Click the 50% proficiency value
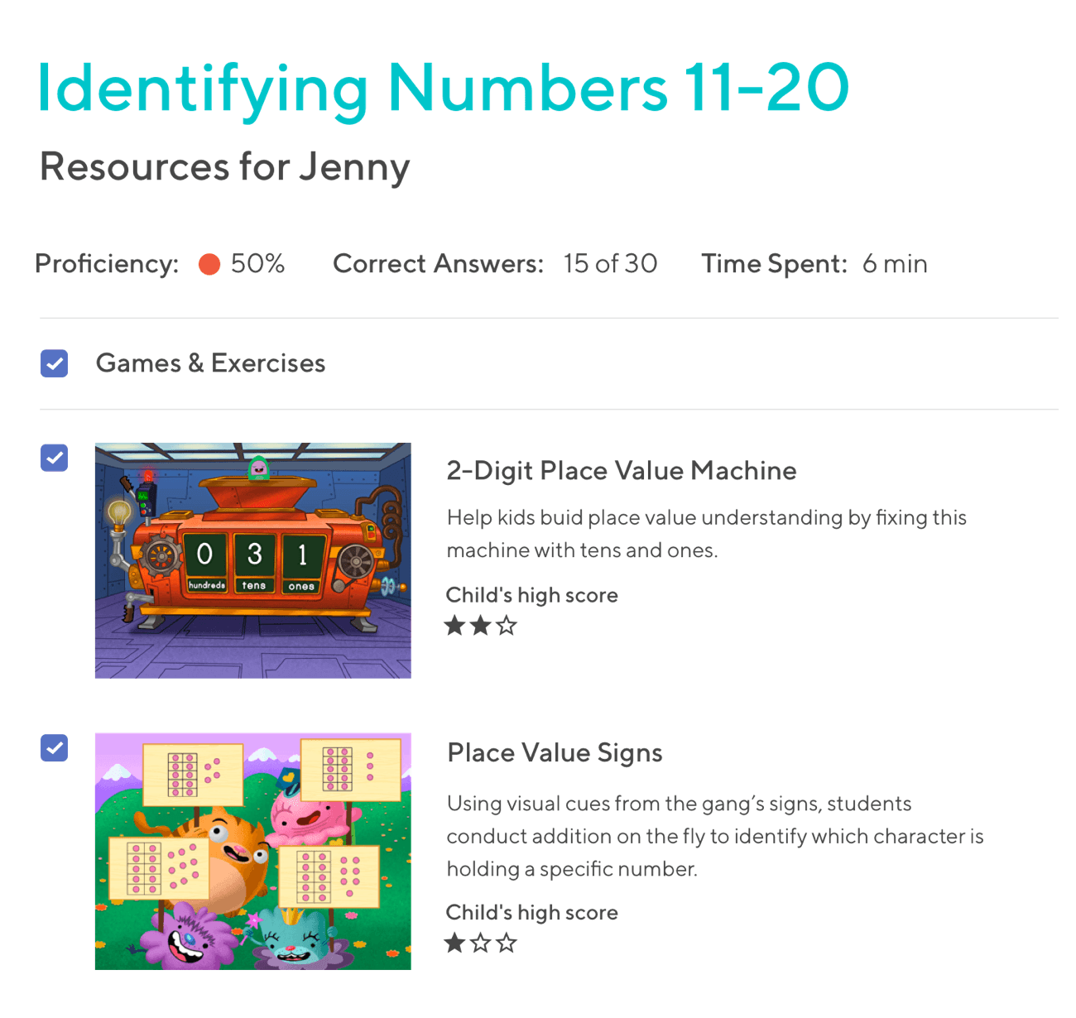Viewport: 1076px width, 1018px height. click(257, 264)
